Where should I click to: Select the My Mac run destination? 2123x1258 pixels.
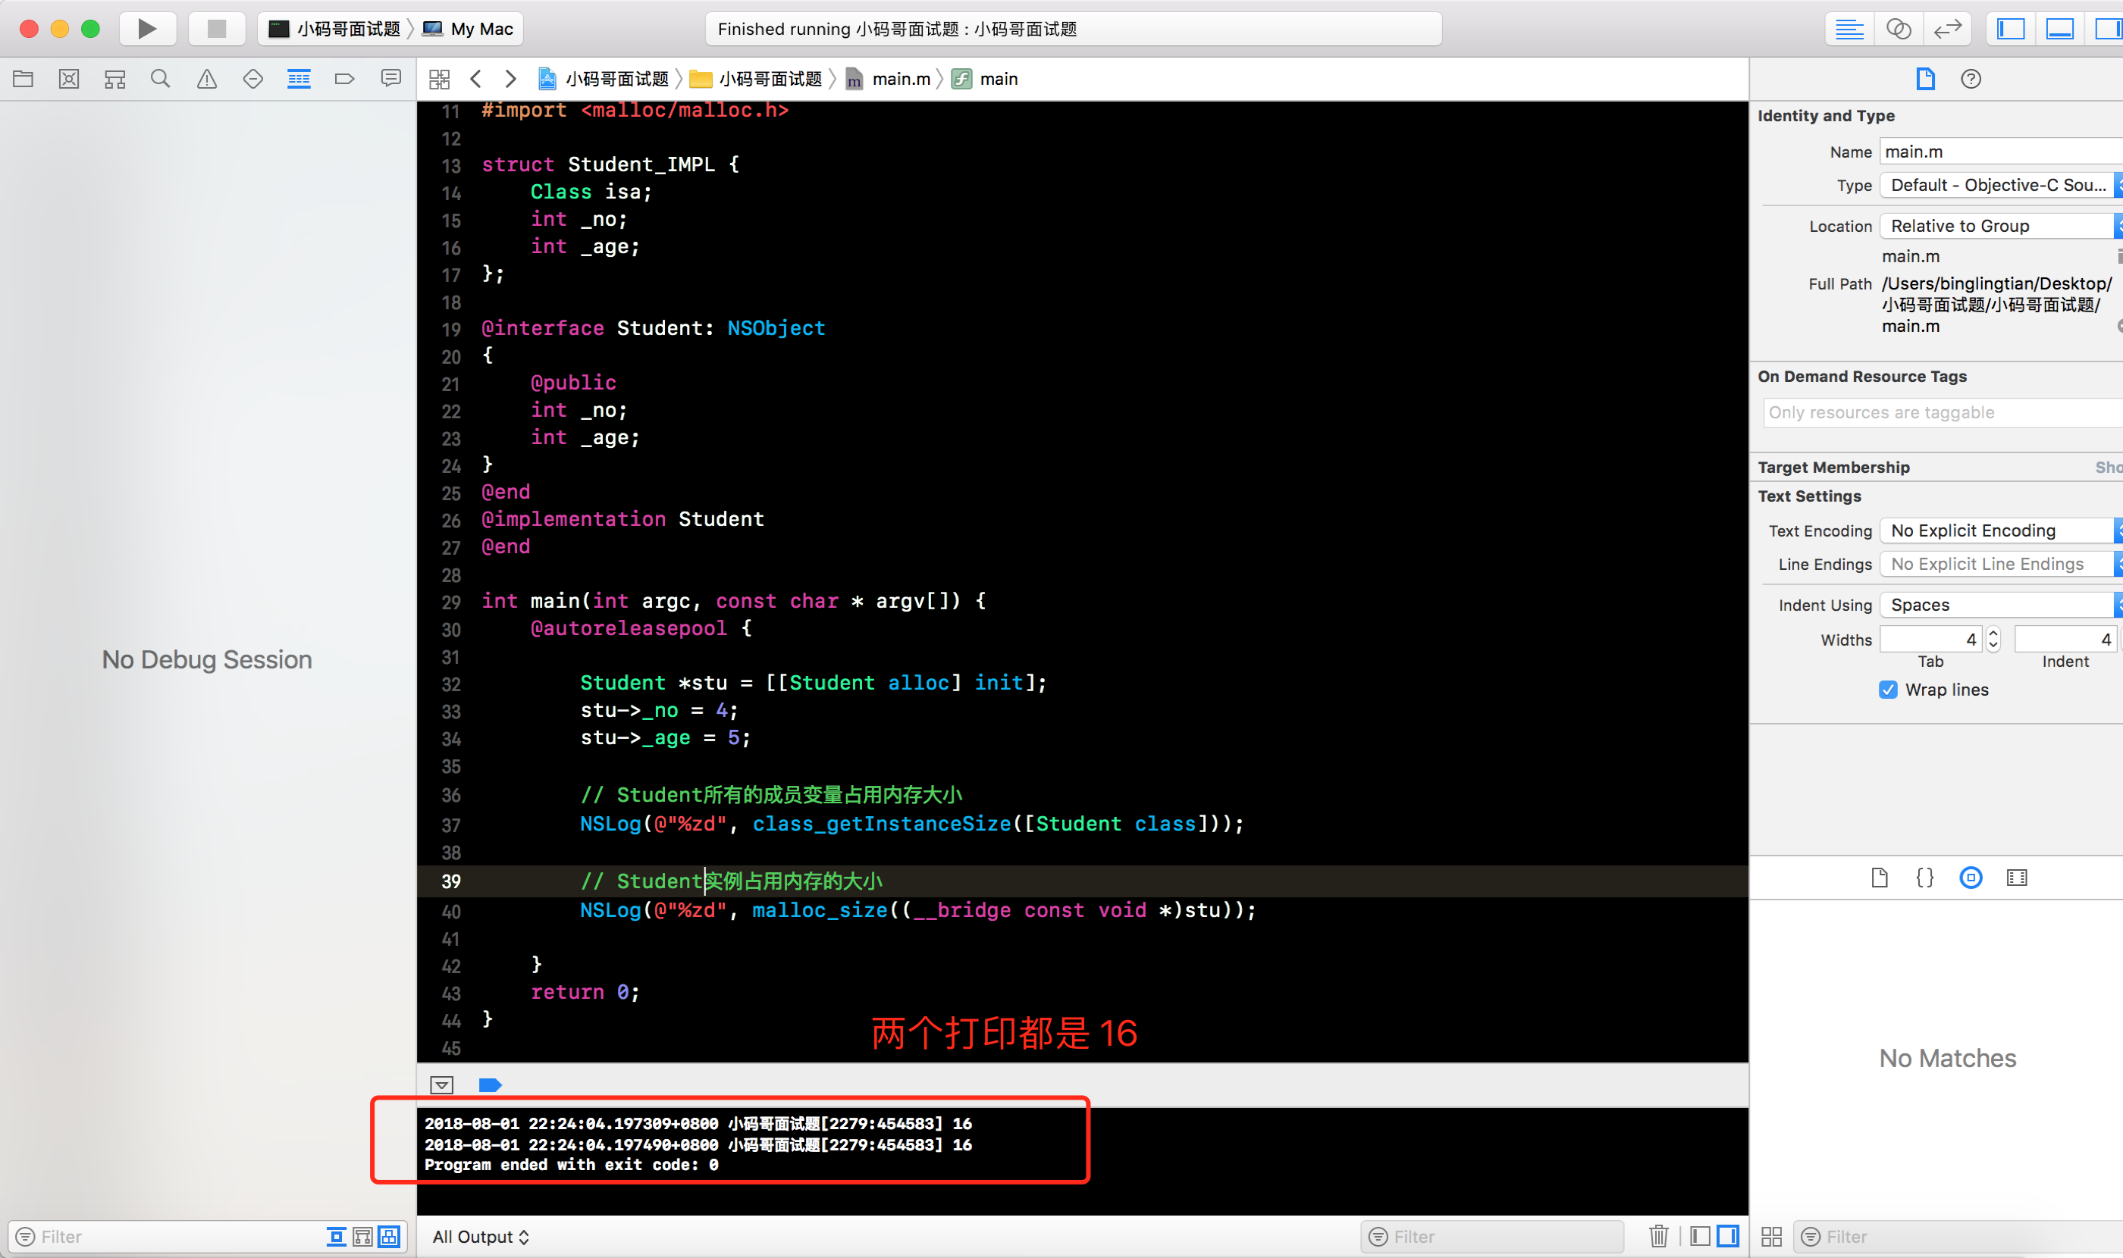480,29
